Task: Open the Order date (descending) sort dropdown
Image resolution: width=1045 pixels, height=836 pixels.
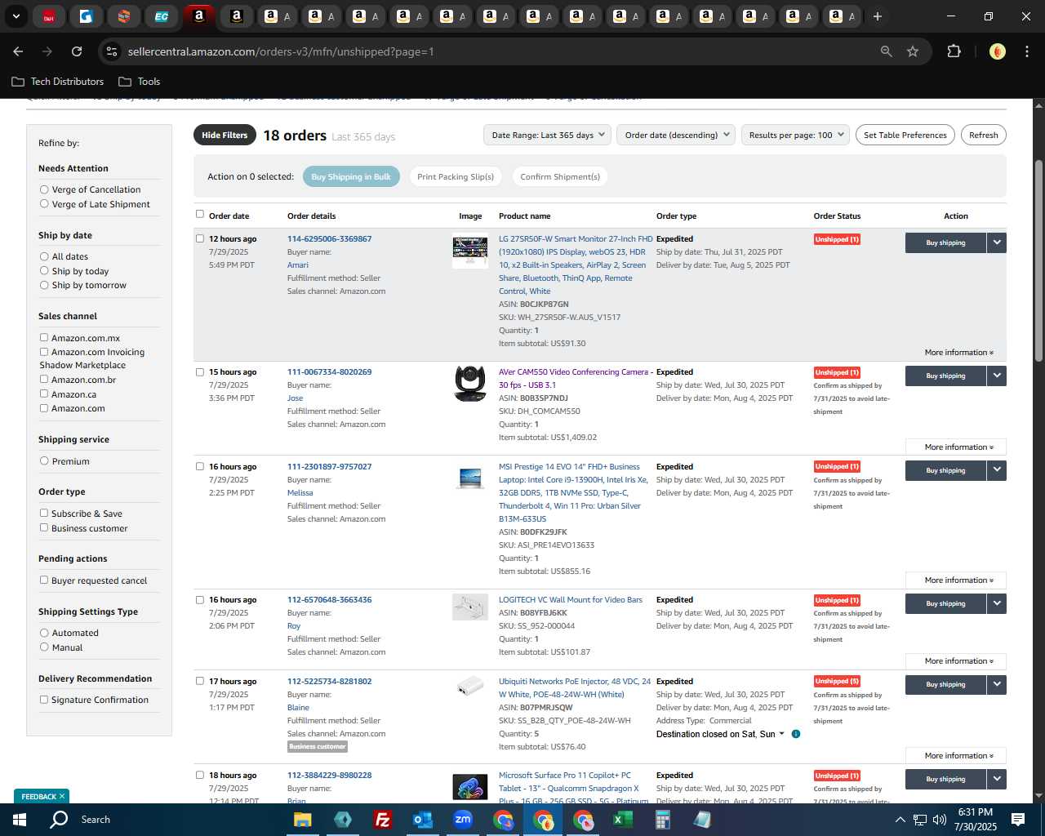Action: [x=676, y=135]
